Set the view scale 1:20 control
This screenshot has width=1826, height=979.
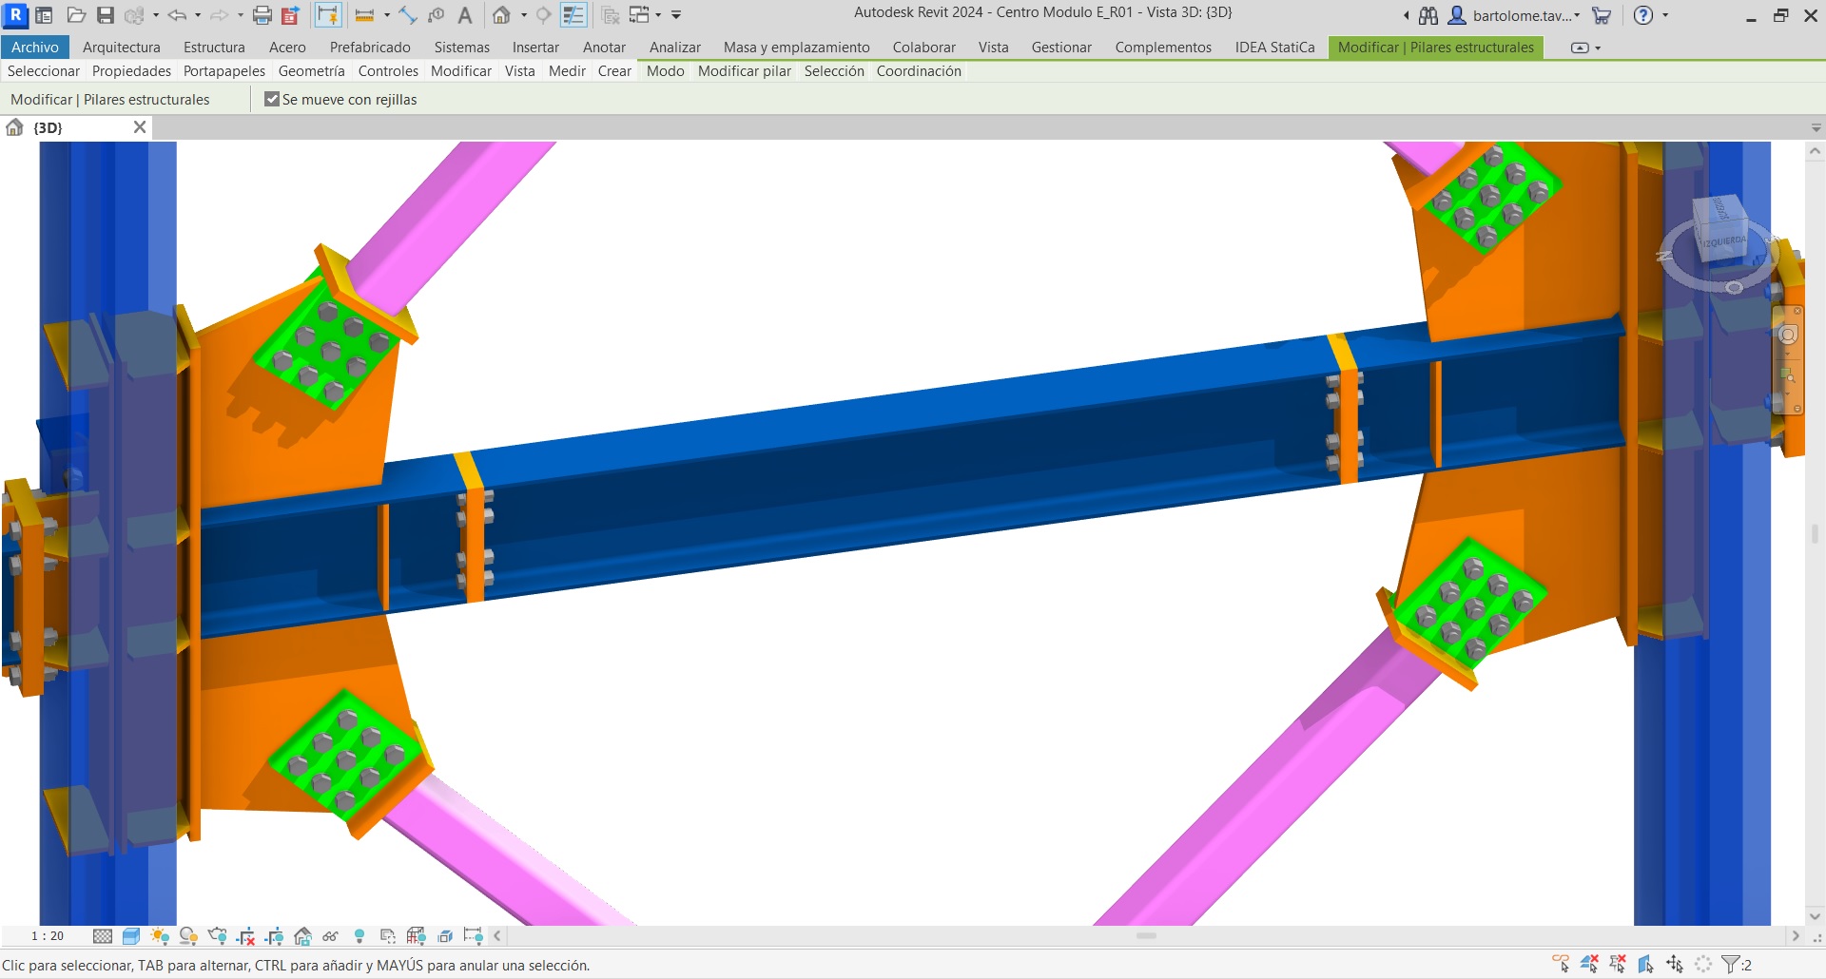click(46, 936)
